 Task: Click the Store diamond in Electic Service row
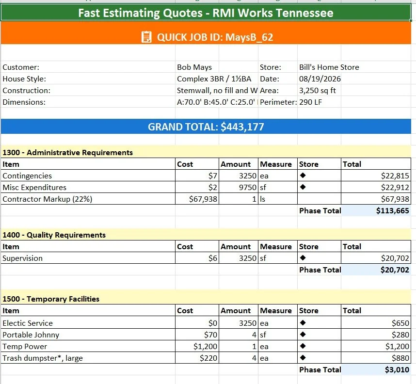click(x=303, y=322)
